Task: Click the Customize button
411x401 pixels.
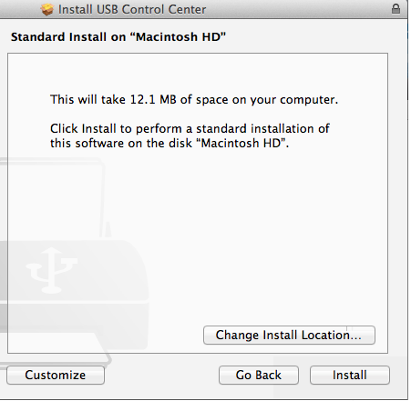Action: 56,375
